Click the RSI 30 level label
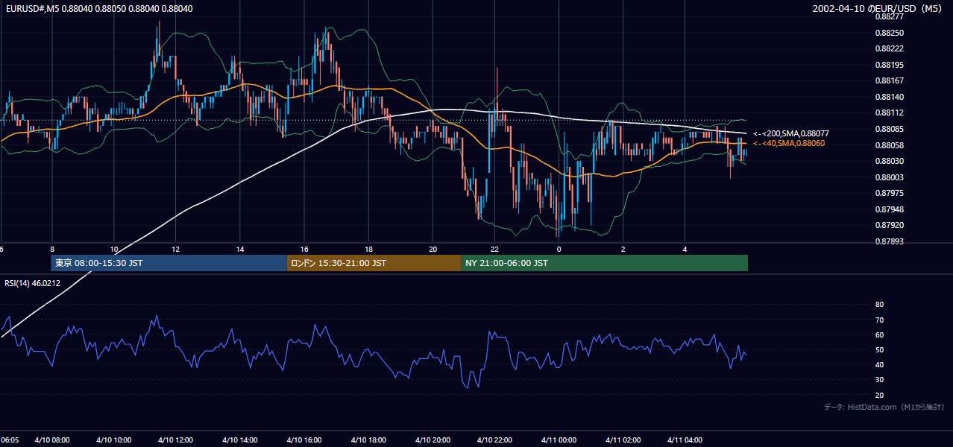The width and height of the screenshot is (953, 447). pos(879,380)
